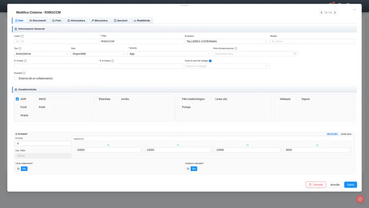Open the Stato dropdown showing Disponibile
Image resolution: width=369 pixels, height=208 pixels.
[x=99, y=54]
